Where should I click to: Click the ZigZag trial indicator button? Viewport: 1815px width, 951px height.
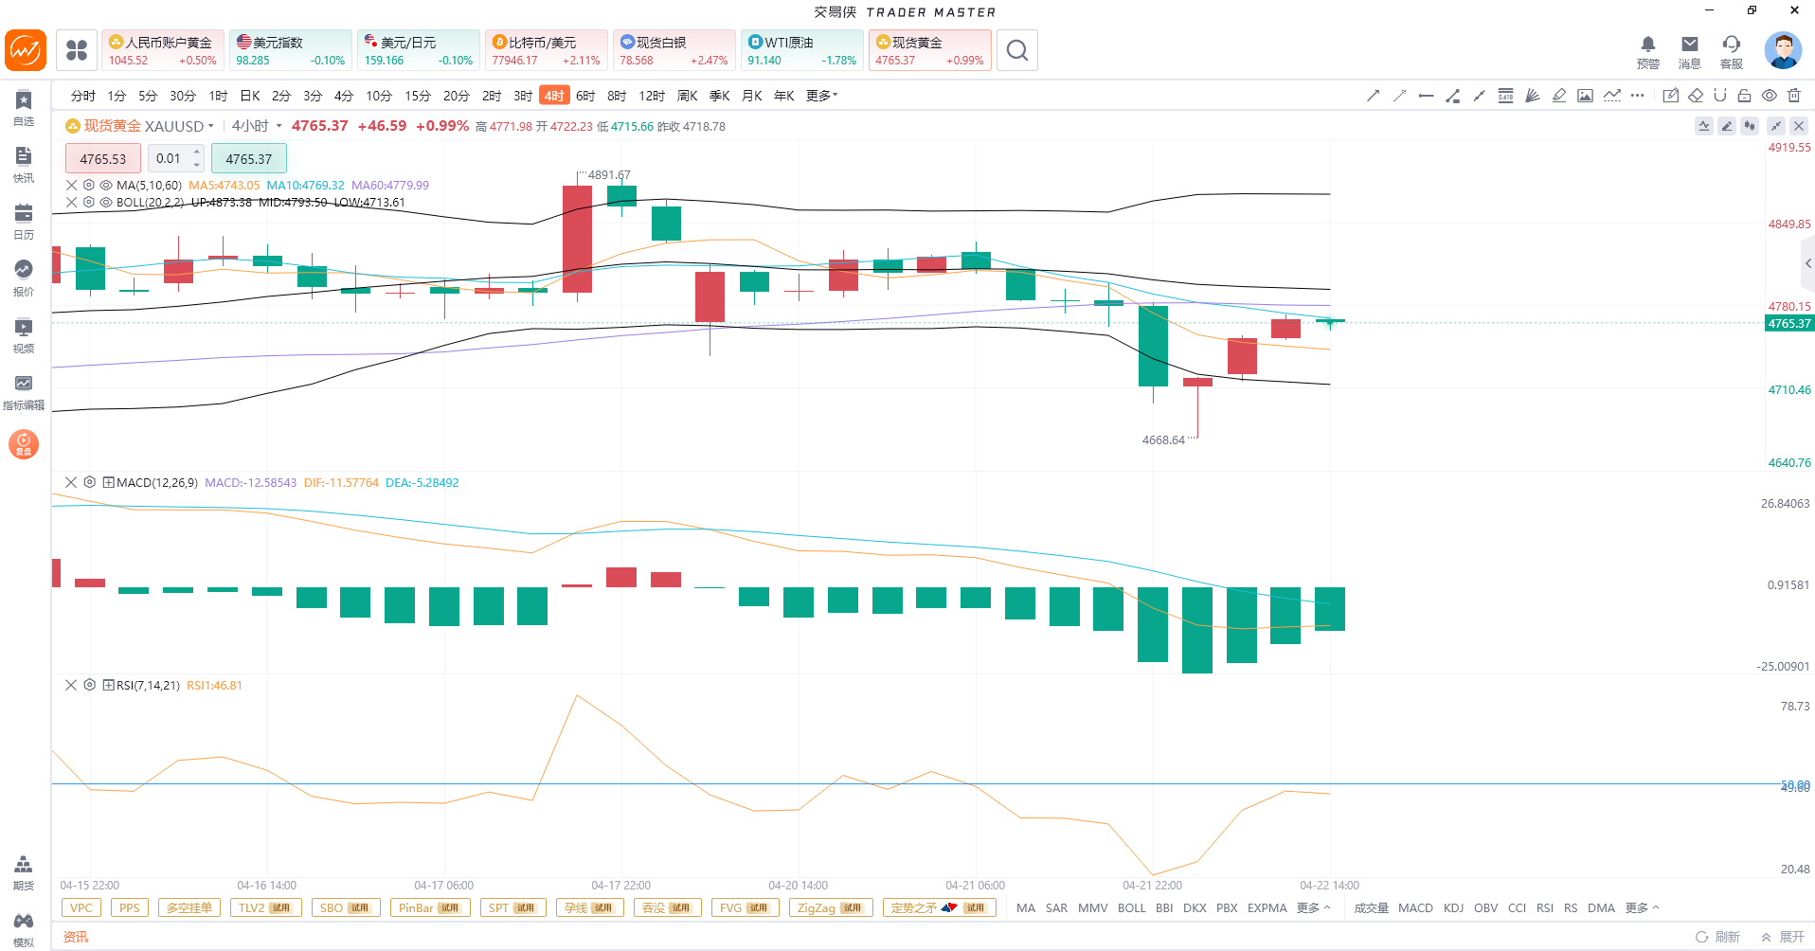(x=830, y=908)
